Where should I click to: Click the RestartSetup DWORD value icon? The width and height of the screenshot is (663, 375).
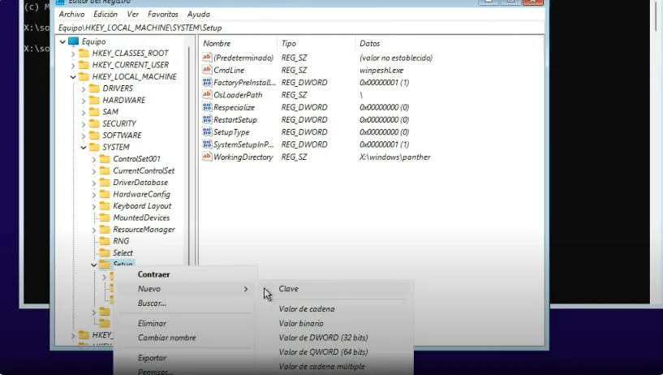207,120
